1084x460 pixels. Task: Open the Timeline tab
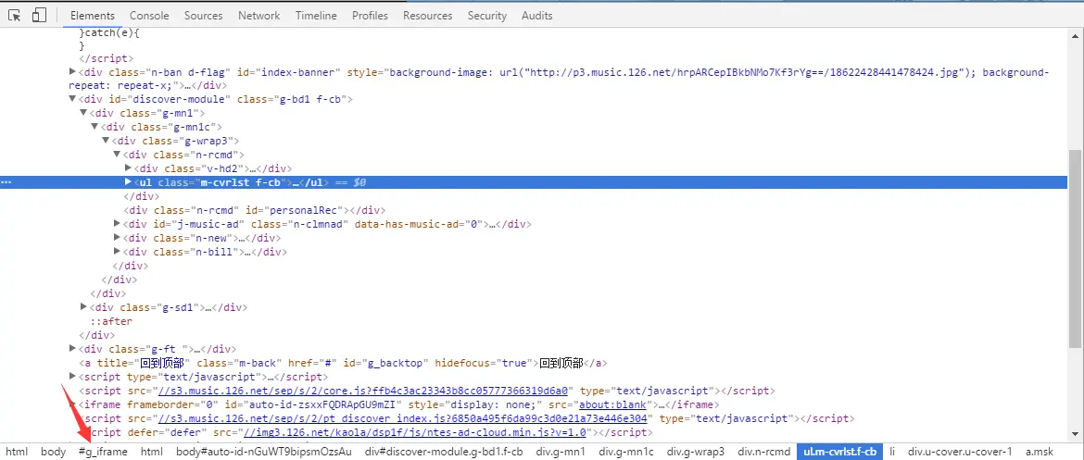(316, 15)
